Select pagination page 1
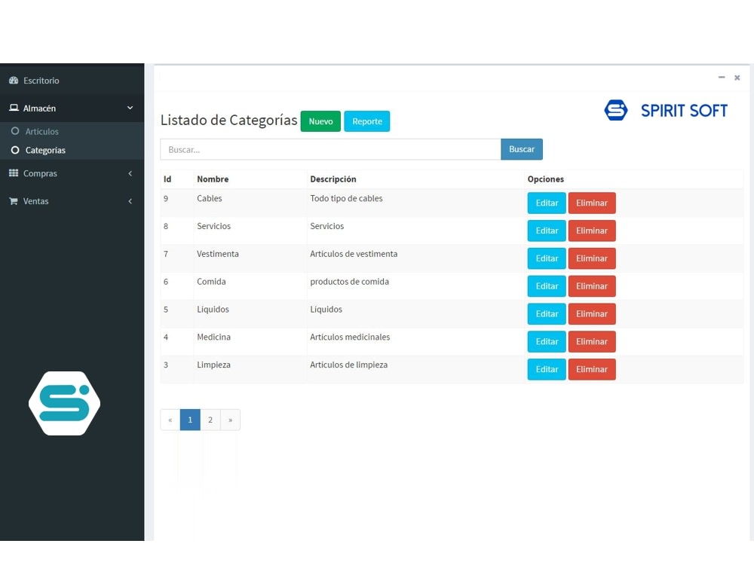This screenshot has height=565, width=754. point(190,420)
